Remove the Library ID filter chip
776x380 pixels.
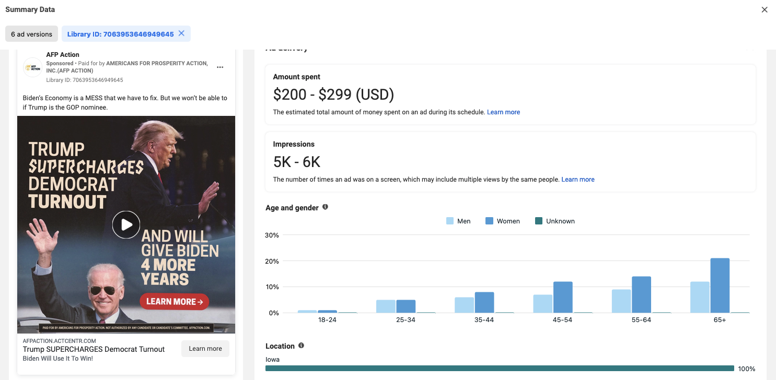pyautogui.click(x=181, y=33)
